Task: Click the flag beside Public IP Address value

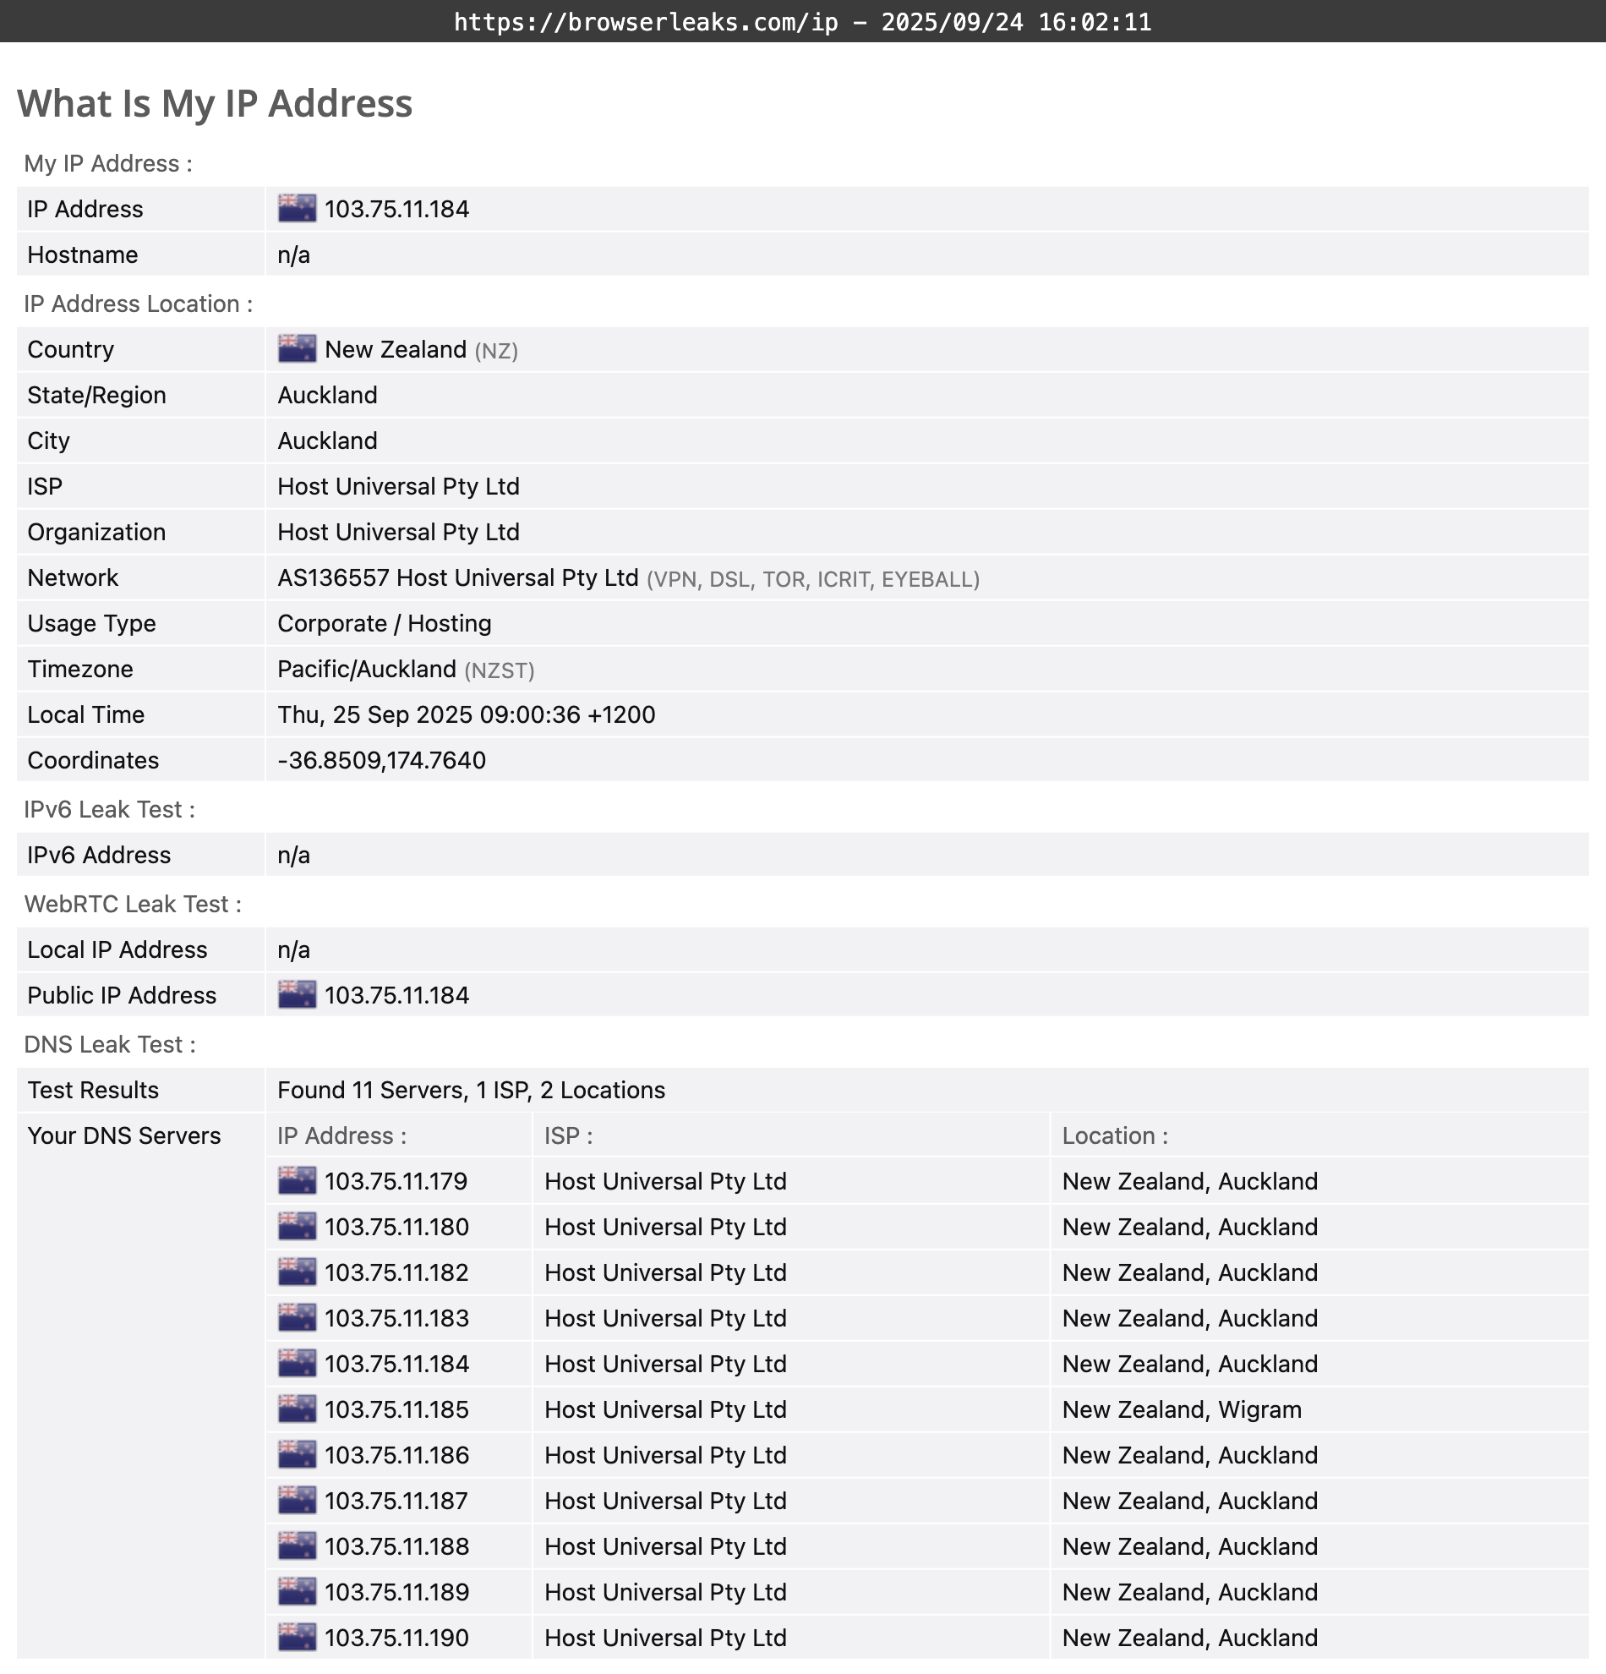Action: 297,995
